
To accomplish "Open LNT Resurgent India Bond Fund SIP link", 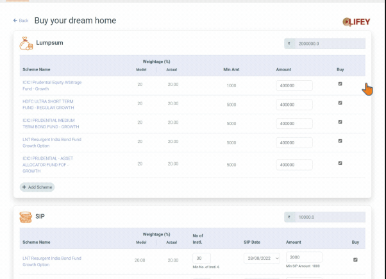I will pos(52,261).
